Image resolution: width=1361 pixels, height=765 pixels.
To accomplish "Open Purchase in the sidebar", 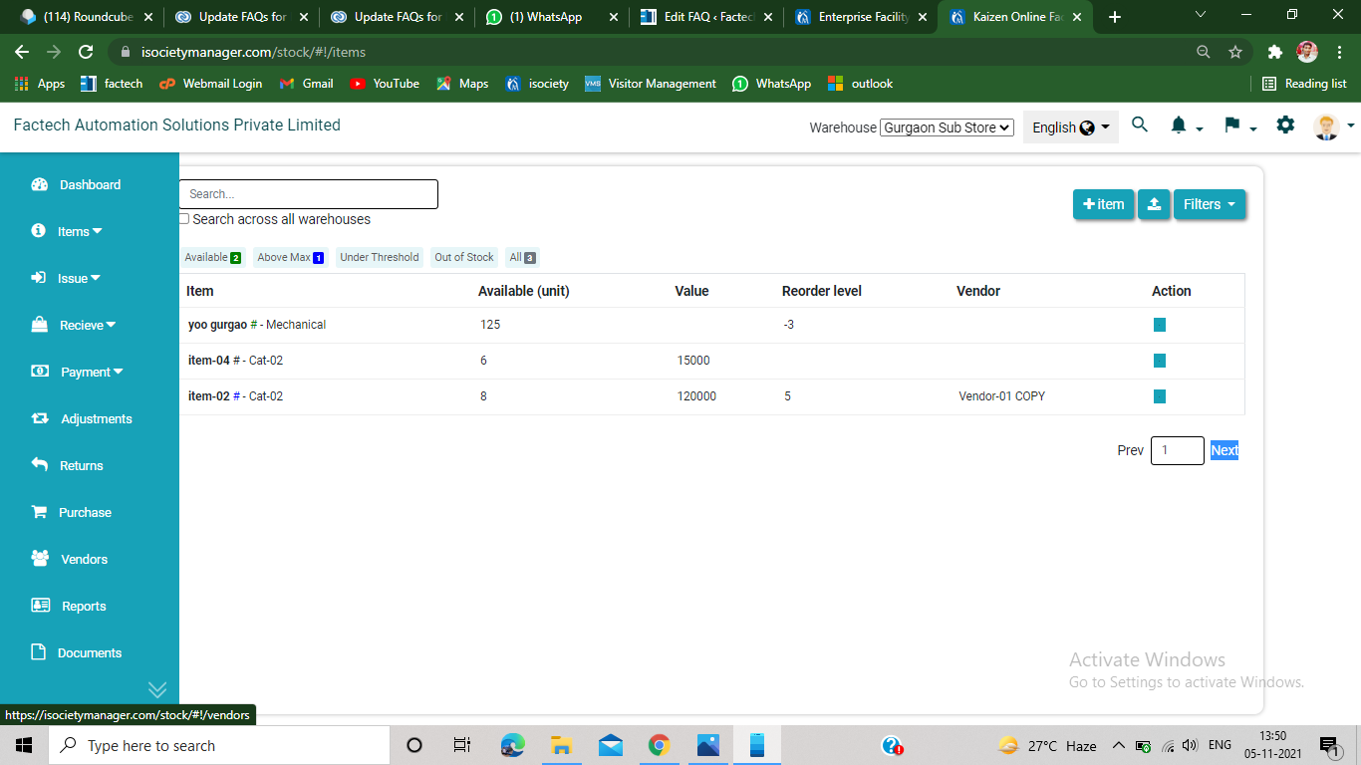I will tap(71, 512).
